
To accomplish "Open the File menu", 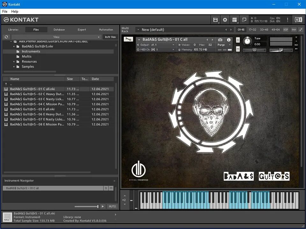I will click(x=5, y=11).
